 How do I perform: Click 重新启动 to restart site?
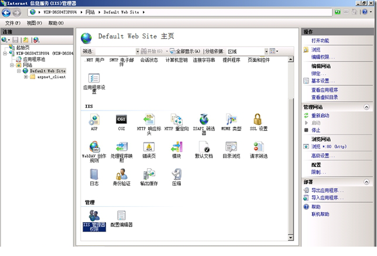click(320, 116)
